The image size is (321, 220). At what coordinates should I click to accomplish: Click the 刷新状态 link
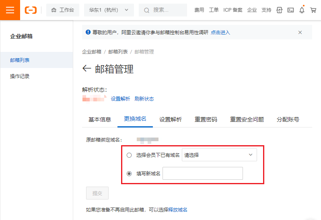tap(144, 99)
